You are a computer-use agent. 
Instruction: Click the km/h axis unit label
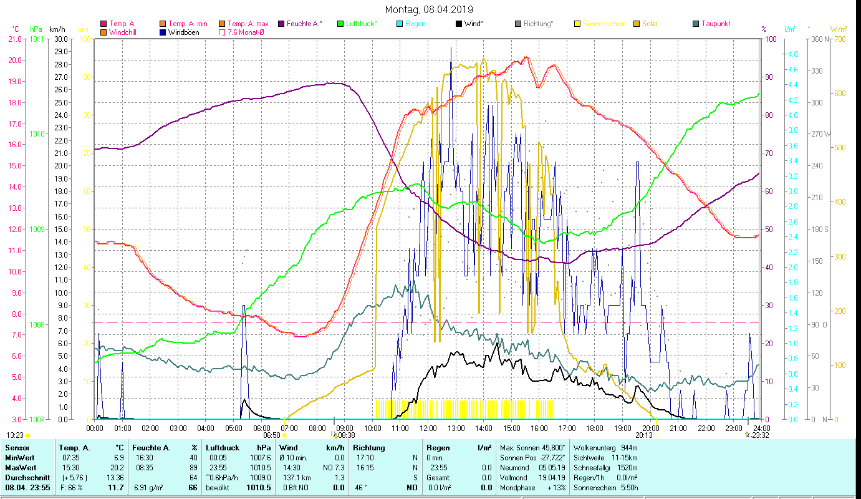pyautogui.click(x=57, y=29)
